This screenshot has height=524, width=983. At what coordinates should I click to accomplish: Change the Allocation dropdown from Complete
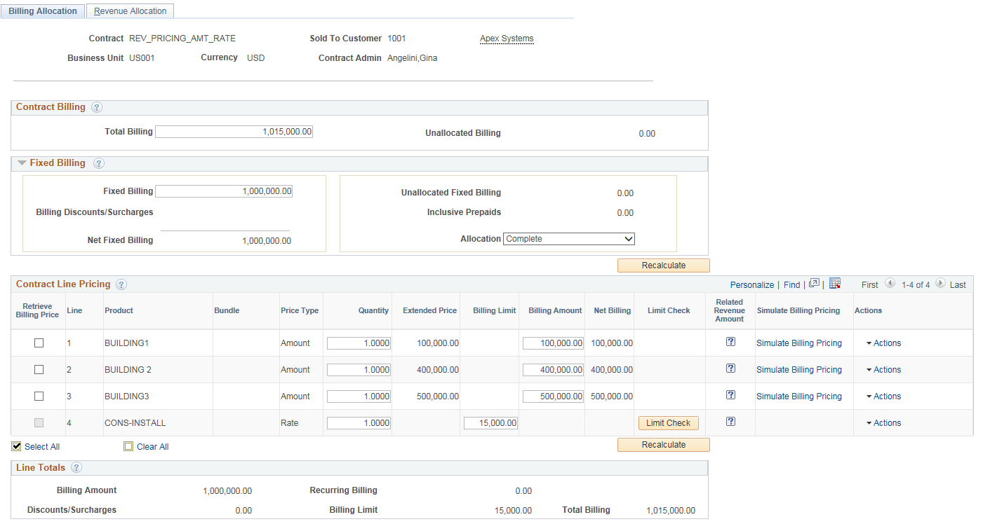(x=568, y=238)
